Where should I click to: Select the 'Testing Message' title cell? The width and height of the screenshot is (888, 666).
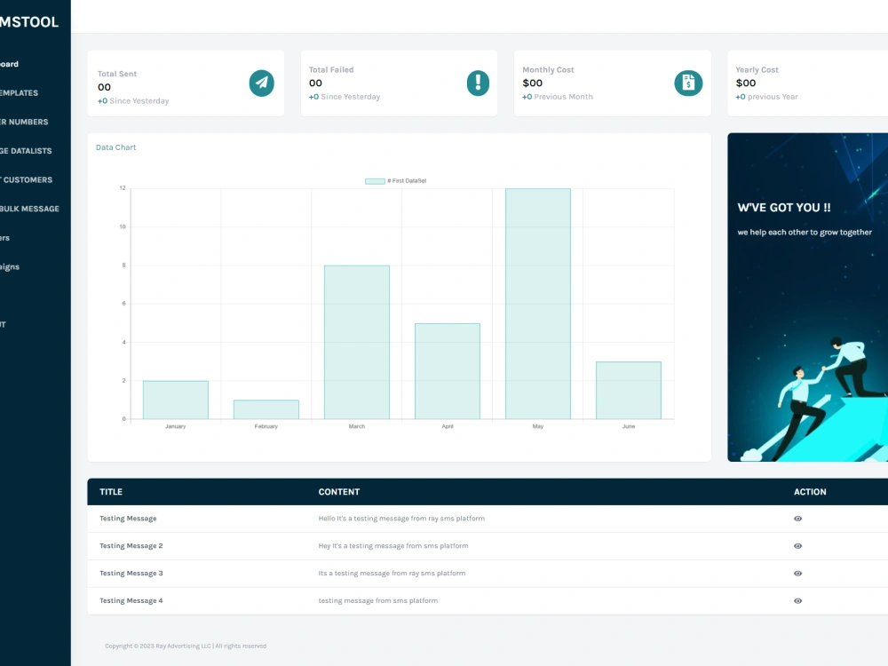click(128, 519)
